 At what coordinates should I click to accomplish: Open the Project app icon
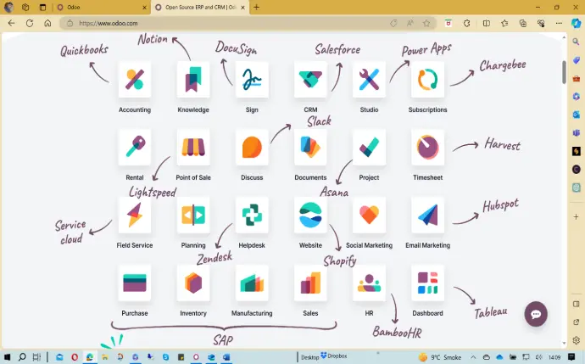click(369, 148)
